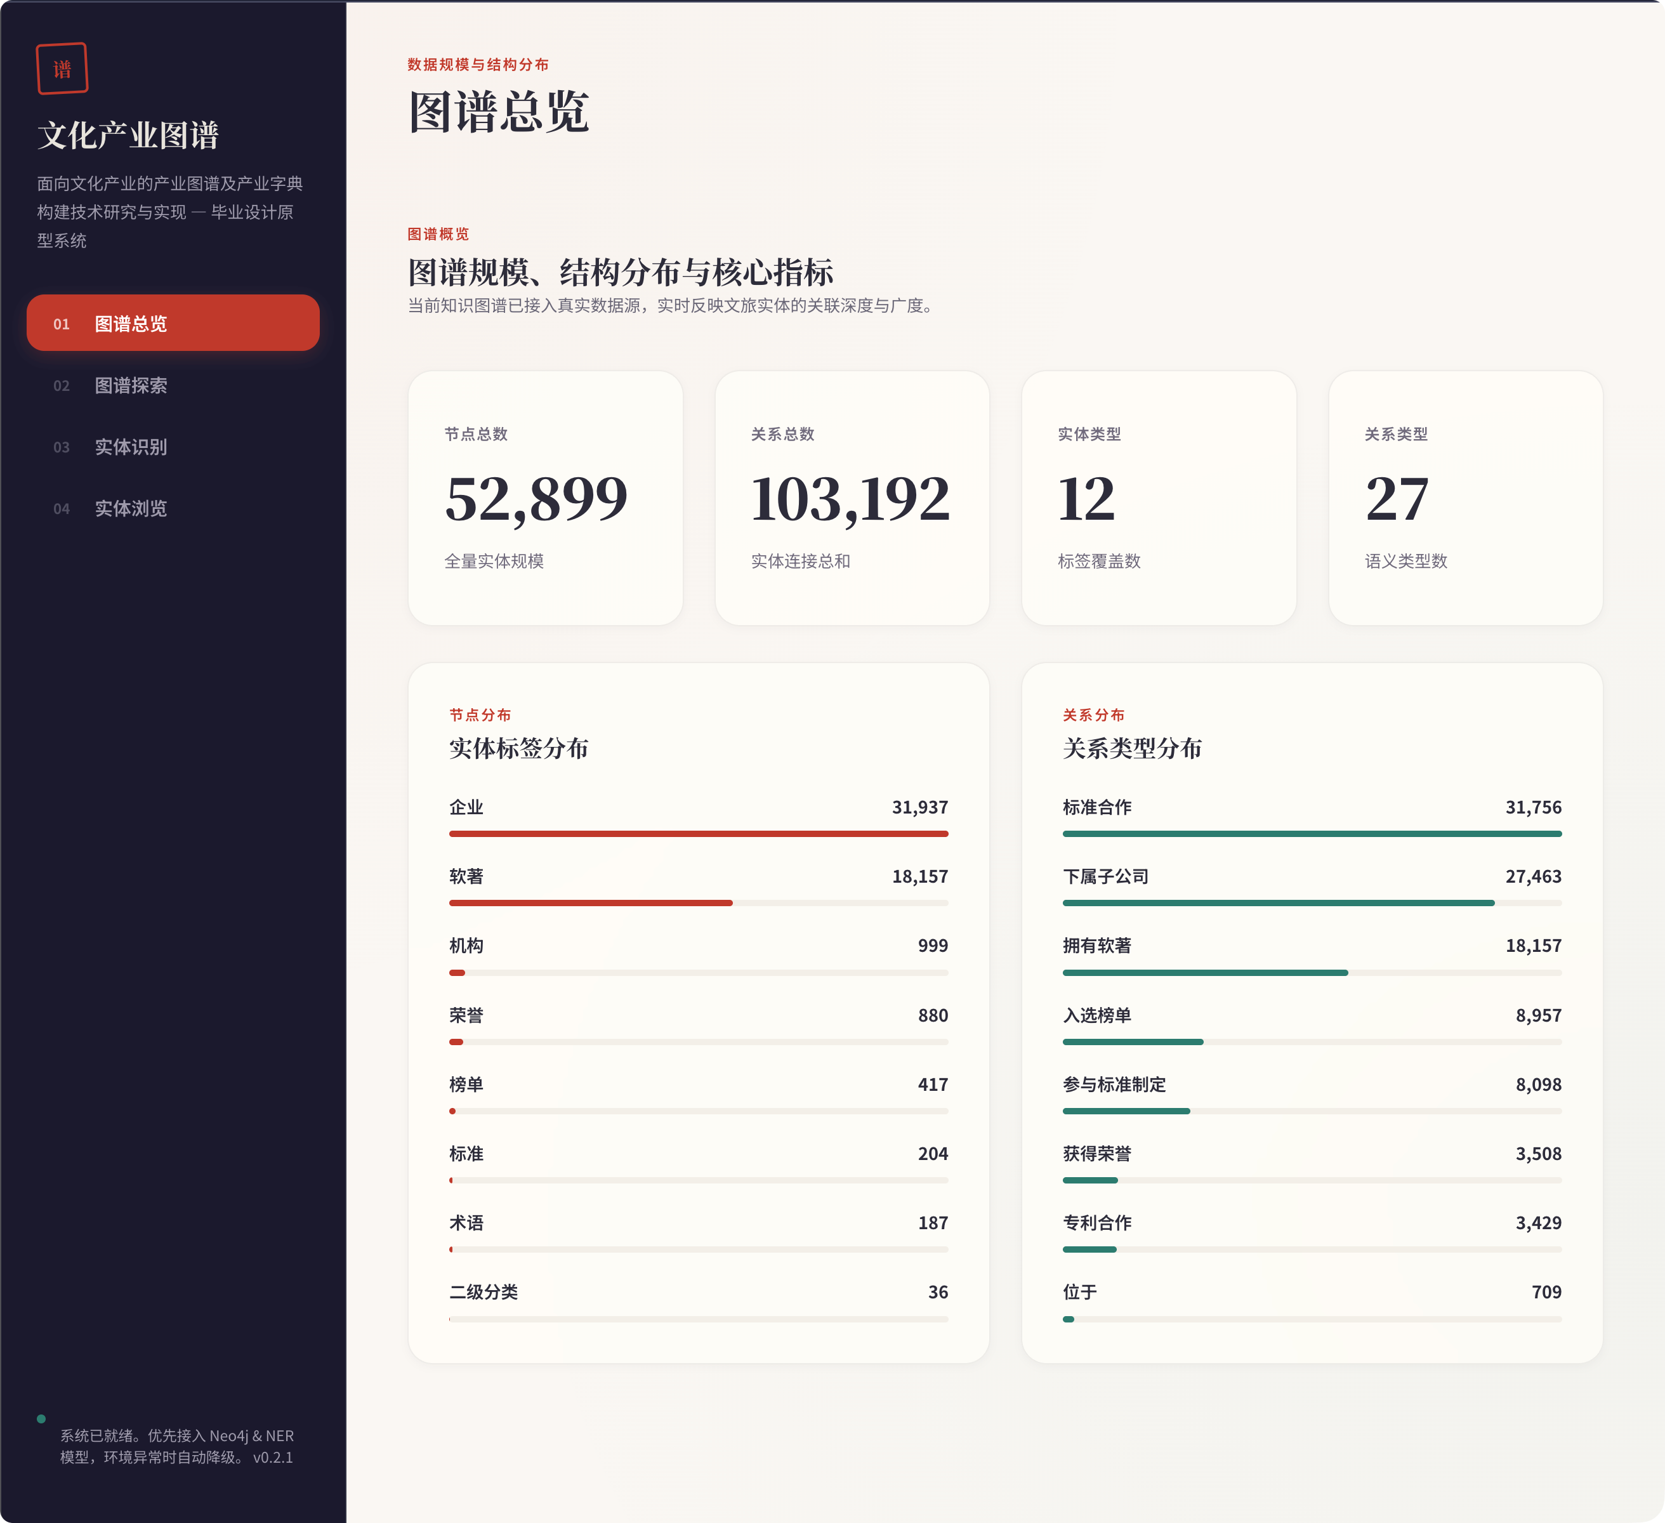Image resolution: width=1665 pixels, height=1523 pixels.
Task: Click the 机构 entity label row
Action: tap(466, 946)
